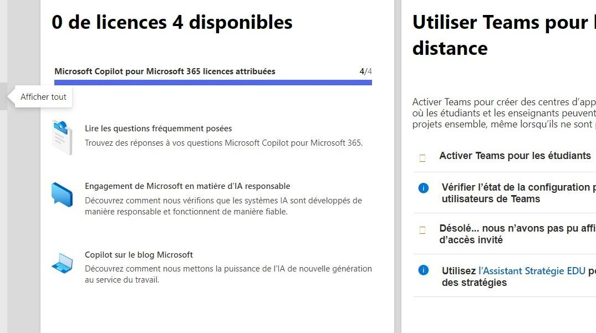The image size is (596, 333).
Task: Follow the l'Assistant Stratégie EDU link
Action: (x=532, y=271)
